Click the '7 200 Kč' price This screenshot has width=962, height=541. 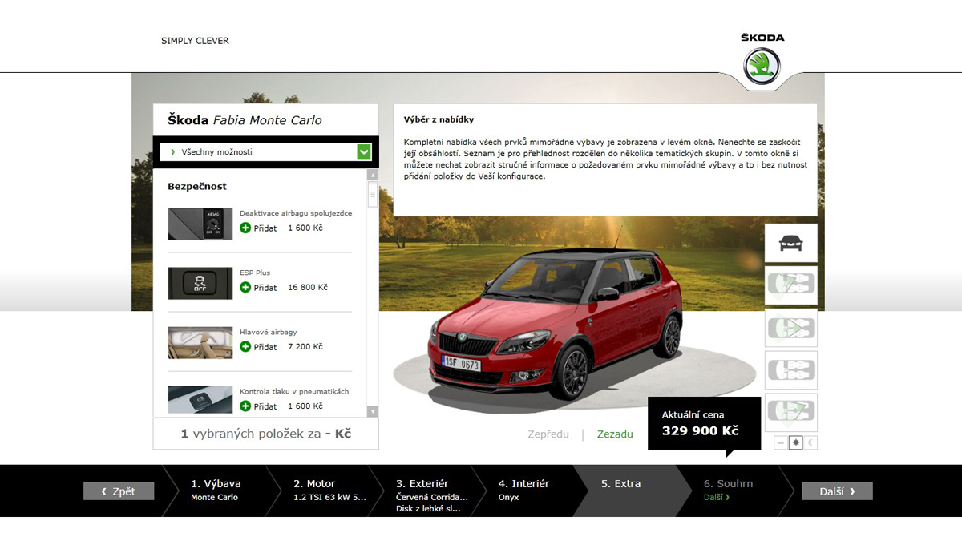pyautogui.click(x=305, y=347)
